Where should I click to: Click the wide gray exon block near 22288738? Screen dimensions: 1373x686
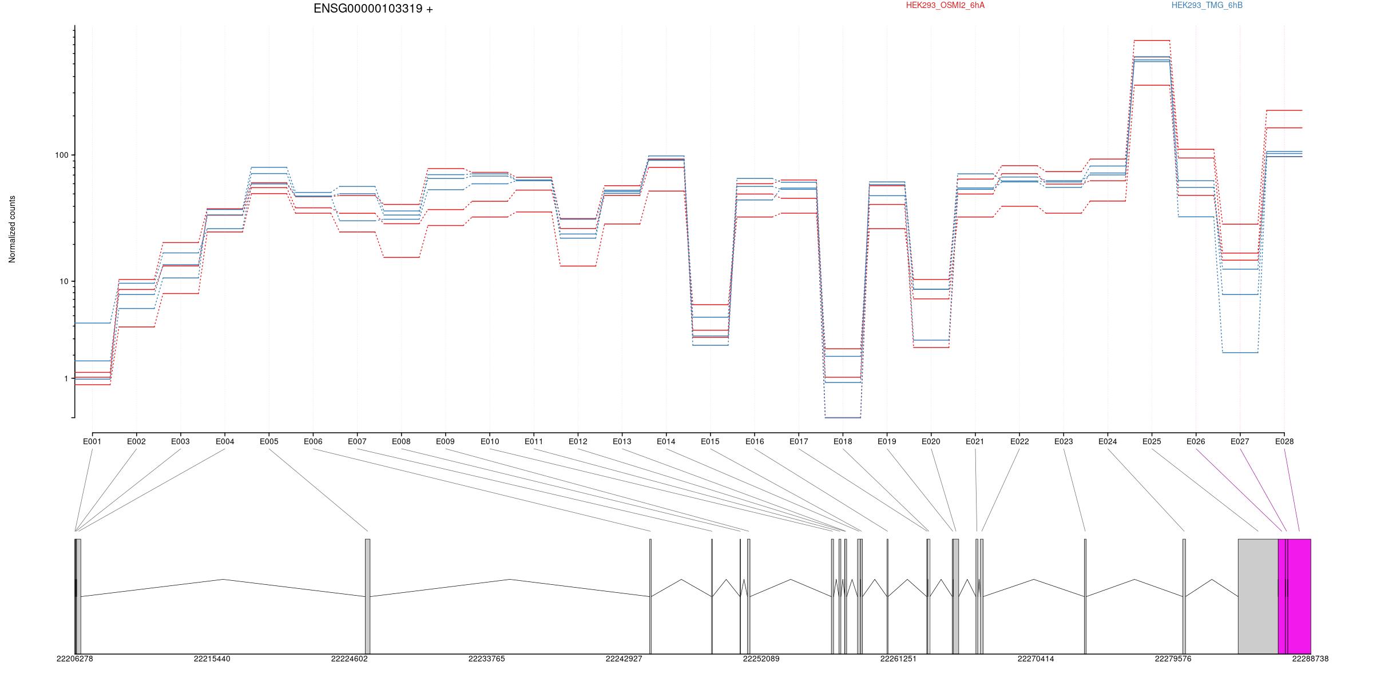[x=1258, y=596]
